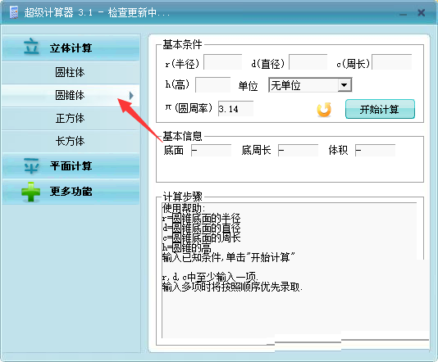
Task: Click the 体积 result field
Action: [x=375, y=151]
